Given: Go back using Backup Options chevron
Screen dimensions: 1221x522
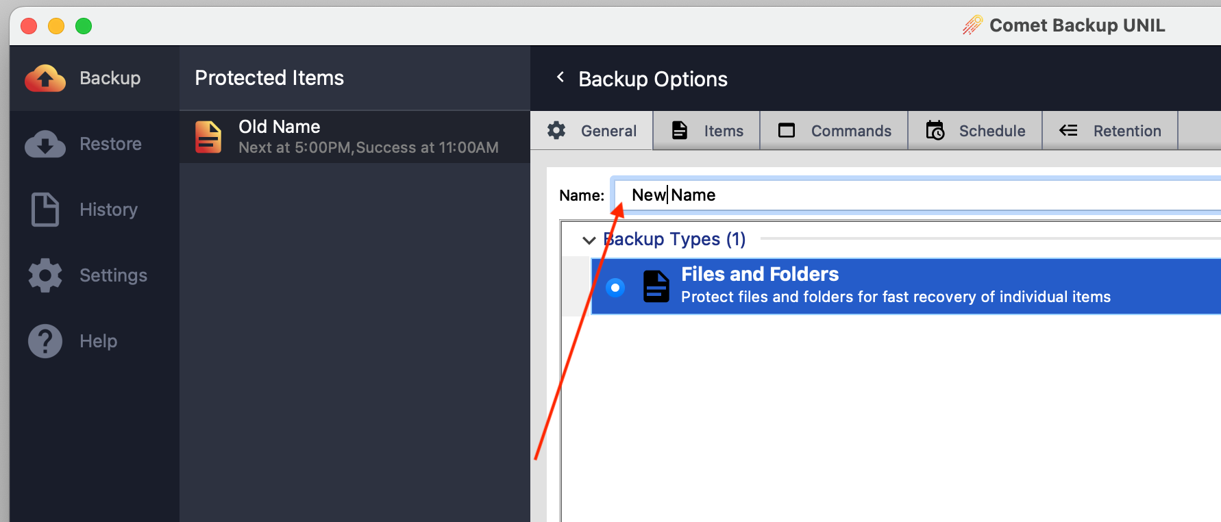Looking at the screenshot, I should click(560, 77).
